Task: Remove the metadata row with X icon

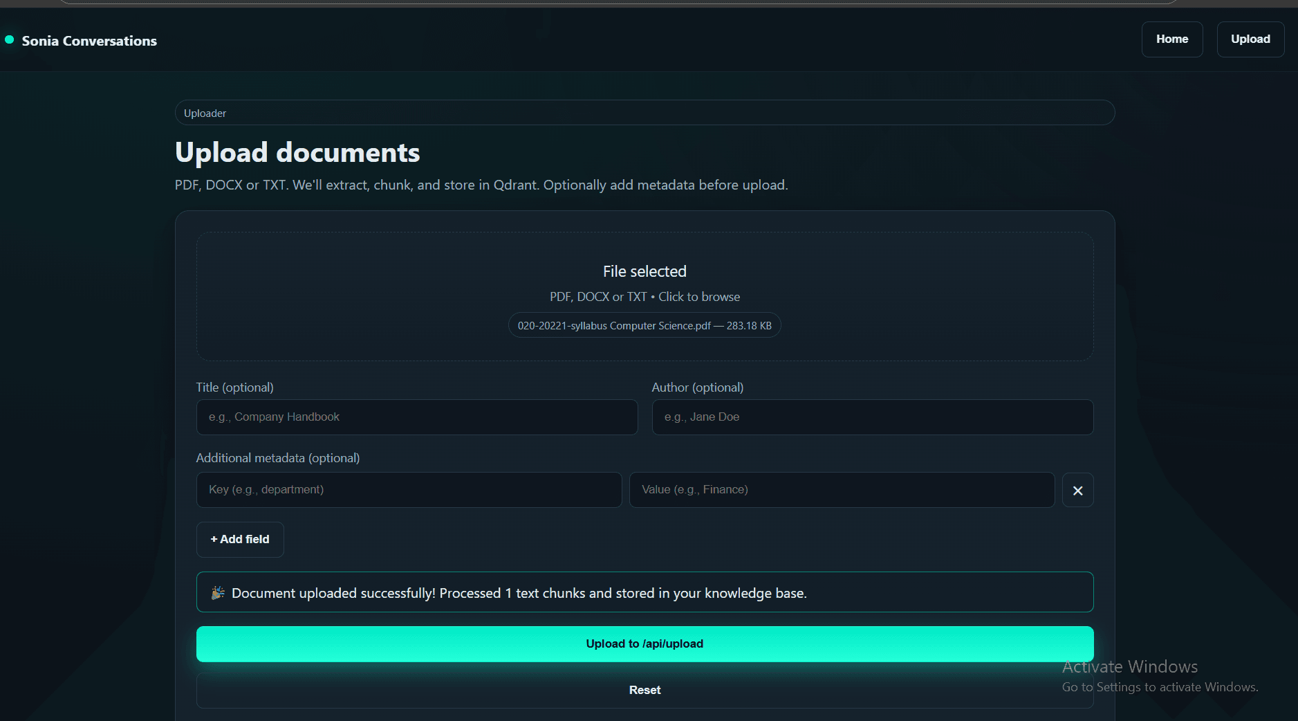Action: tap(1077, 490)
